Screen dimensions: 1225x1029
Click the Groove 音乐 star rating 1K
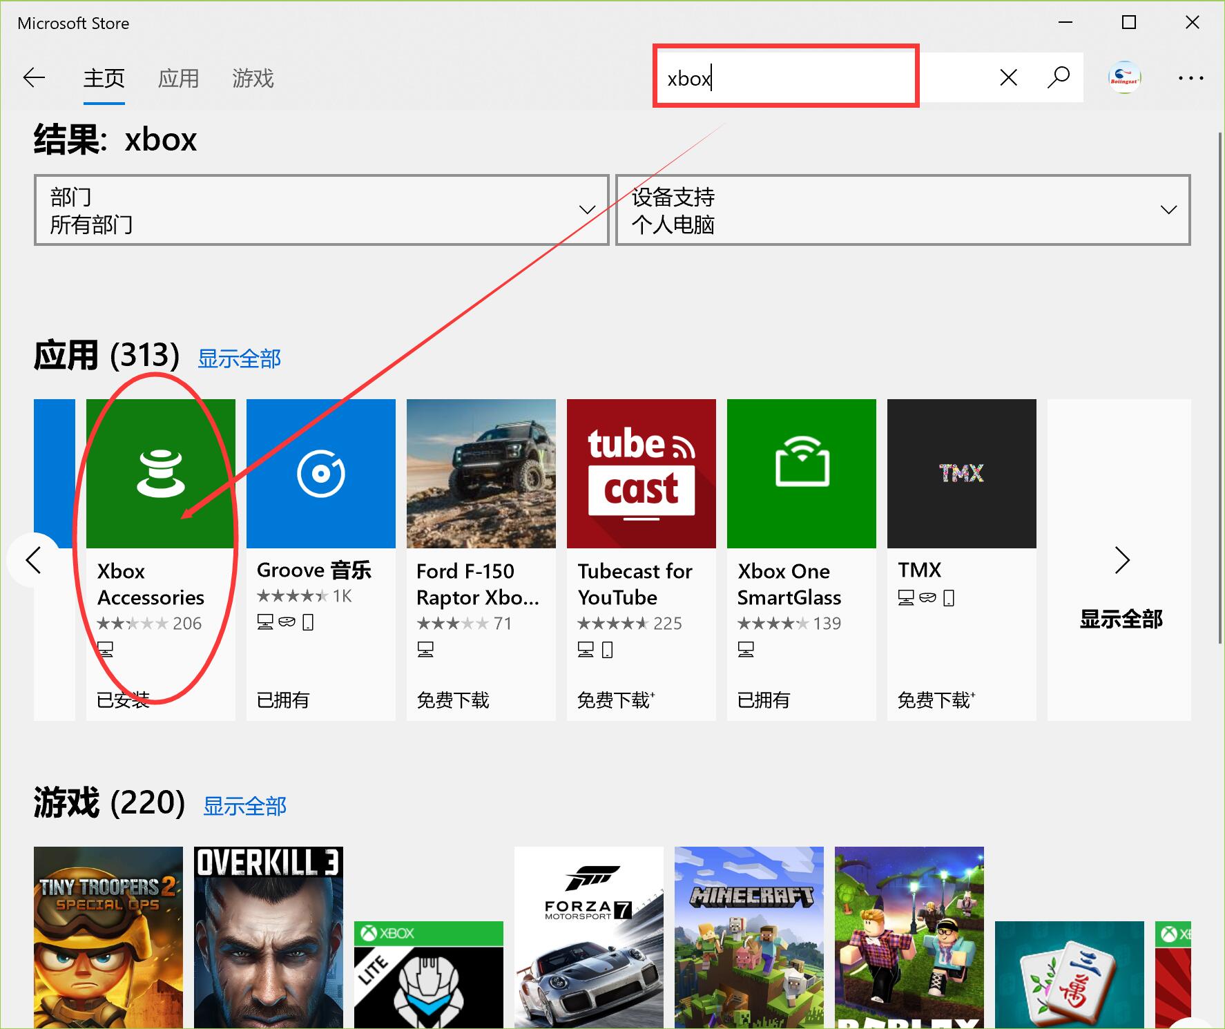click(x=304, y=596)
